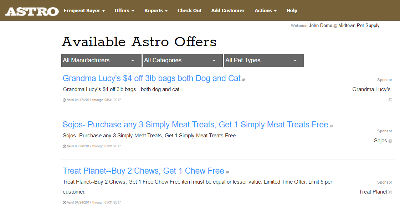Click the Midtown Pet Supply store name

(359, 26)
